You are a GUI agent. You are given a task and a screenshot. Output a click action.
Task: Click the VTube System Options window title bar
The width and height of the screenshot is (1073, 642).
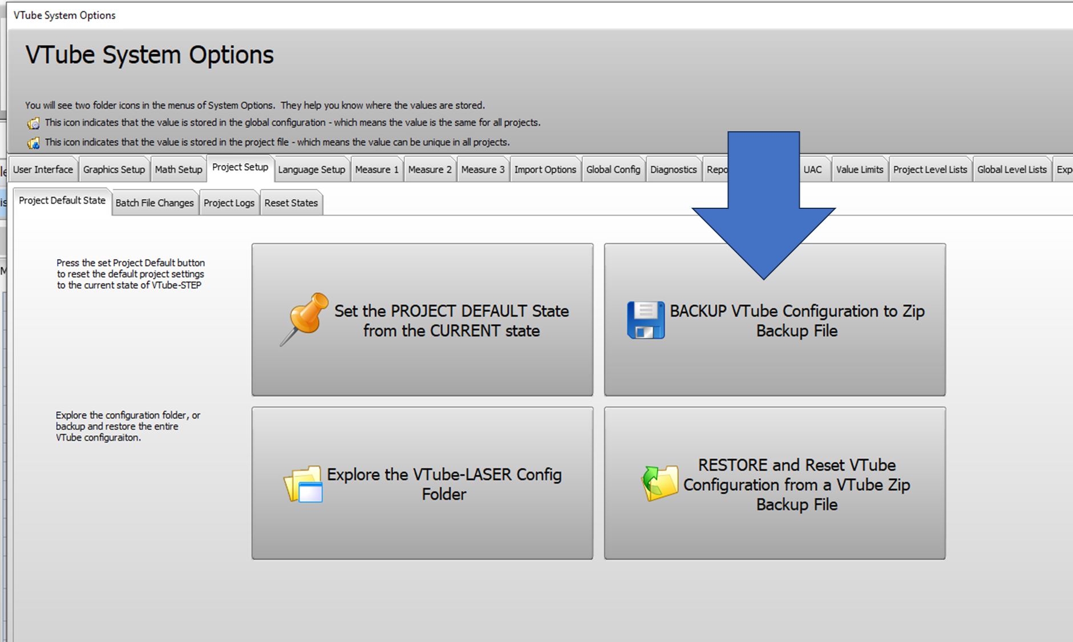(x=540, y=15)
